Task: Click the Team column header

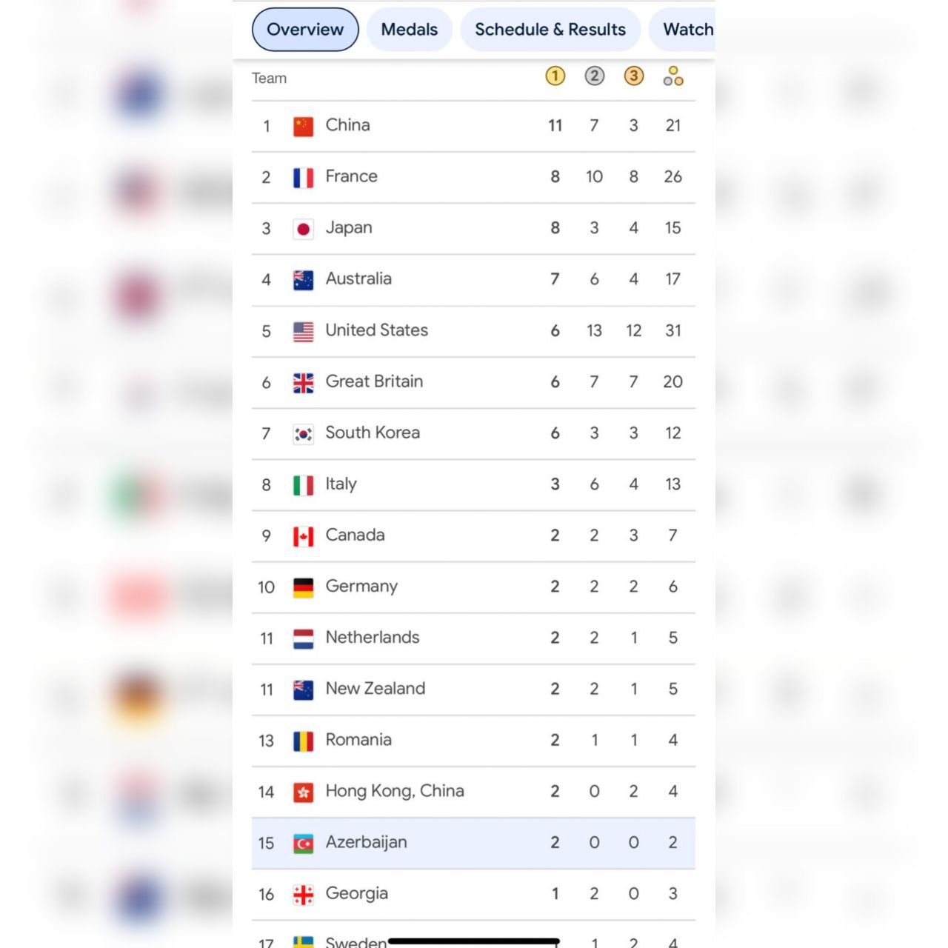Action: tap(269, 78)
